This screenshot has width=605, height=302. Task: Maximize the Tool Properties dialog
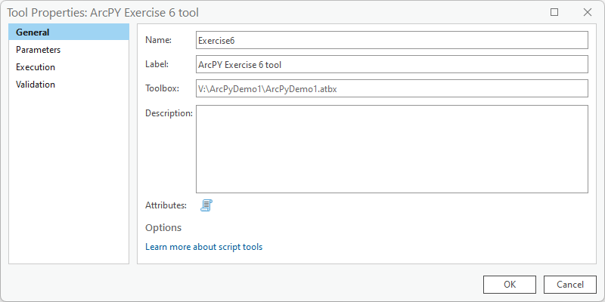[554, 12]
